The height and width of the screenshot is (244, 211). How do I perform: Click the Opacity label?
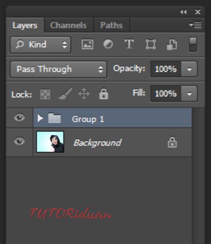[x=129, y=69]
